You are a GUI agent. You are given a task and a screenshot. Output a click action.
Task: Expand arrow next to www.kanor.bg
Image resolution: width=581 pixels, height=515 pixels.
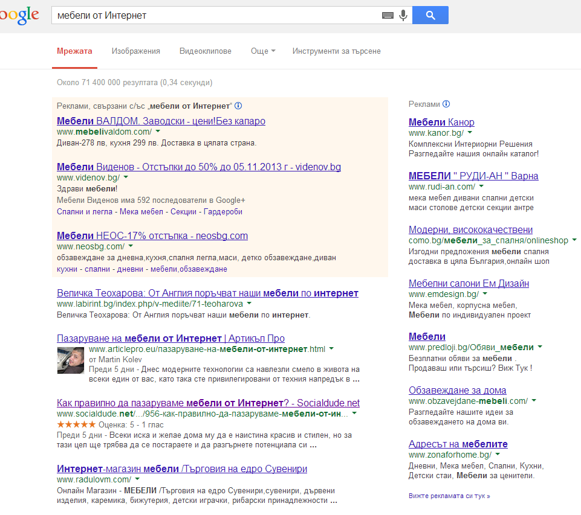pyautogui.click(x=470, y=132)
